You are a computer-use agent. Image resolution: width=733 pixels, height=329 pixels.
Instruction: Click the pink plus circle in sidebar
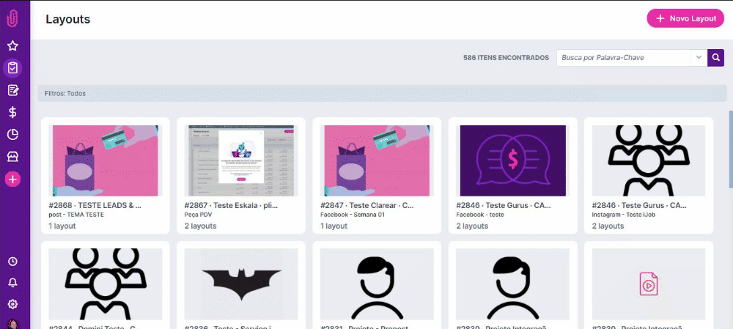(x=12, y=179)
